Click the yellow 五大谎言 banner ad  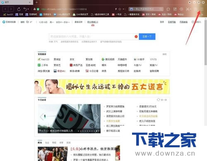(x=102, y=87)
